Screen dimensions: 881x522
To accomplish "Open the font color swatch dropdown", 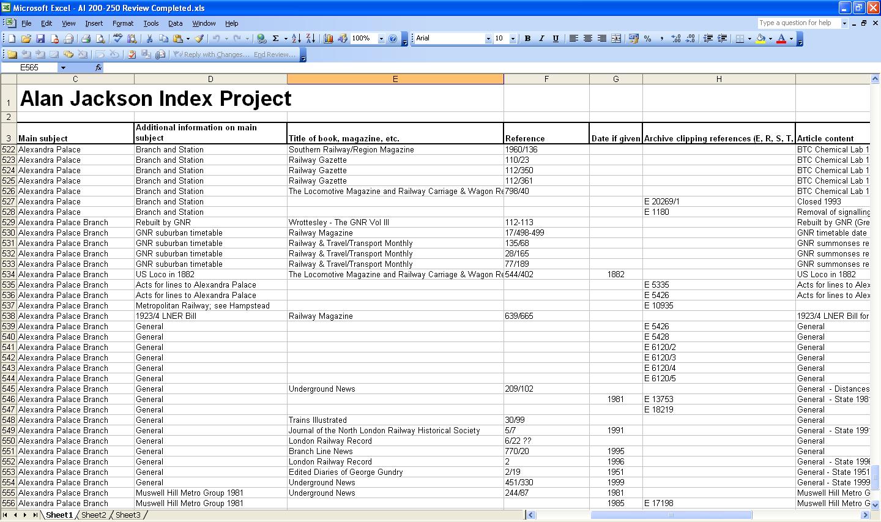I will [790, 38].
